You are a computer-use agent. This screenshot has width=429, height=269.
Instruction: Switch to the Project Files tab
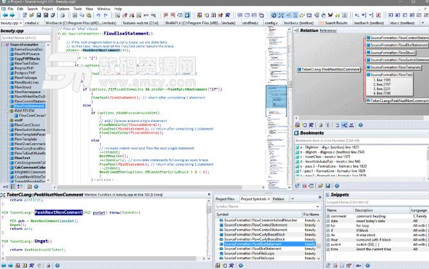[x=226, y=199]
